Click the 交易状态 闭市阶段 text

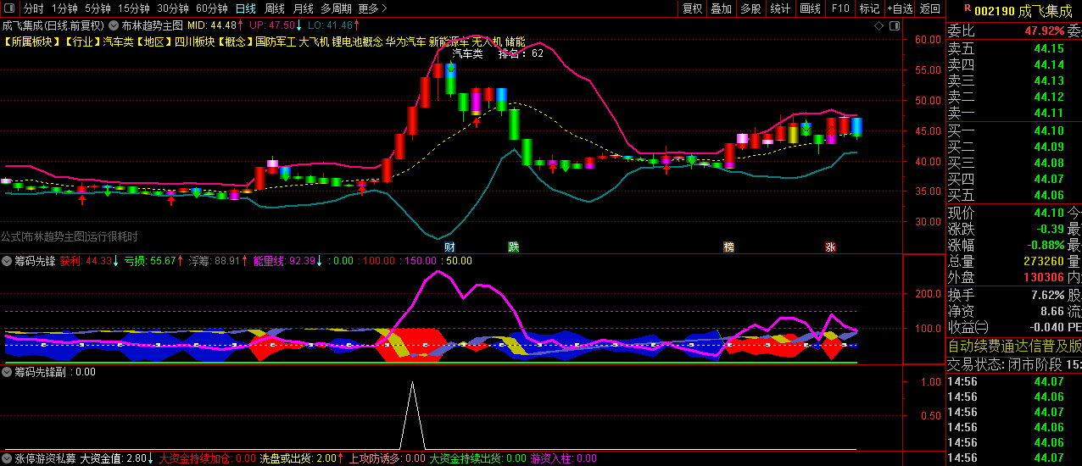point(1006,364)
